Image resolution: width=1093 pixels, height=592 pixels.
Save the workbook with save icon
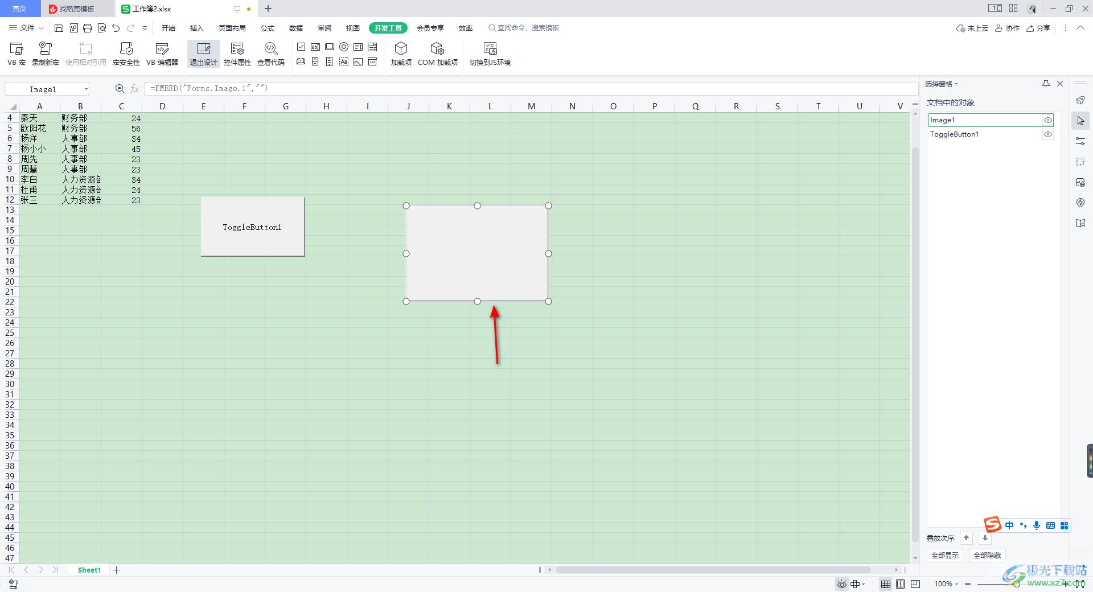coord(59,28)
